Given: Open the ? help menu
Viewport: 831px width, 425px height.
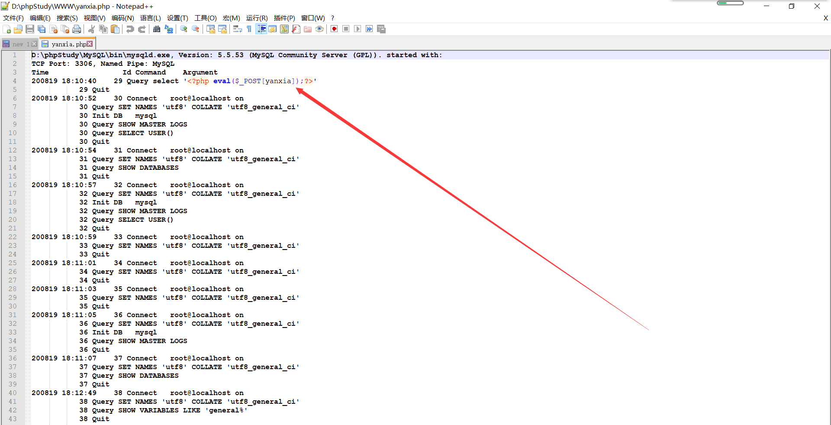Looking at the screenshot, I should [332, 18].
